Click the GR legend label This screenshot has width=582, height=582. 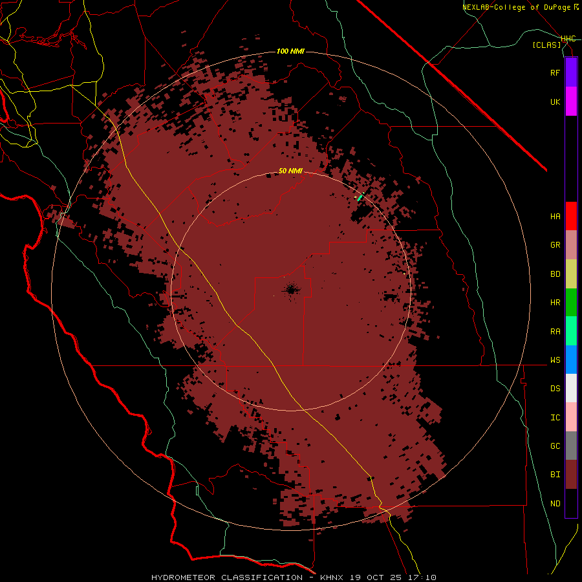(x=555, y=245)
